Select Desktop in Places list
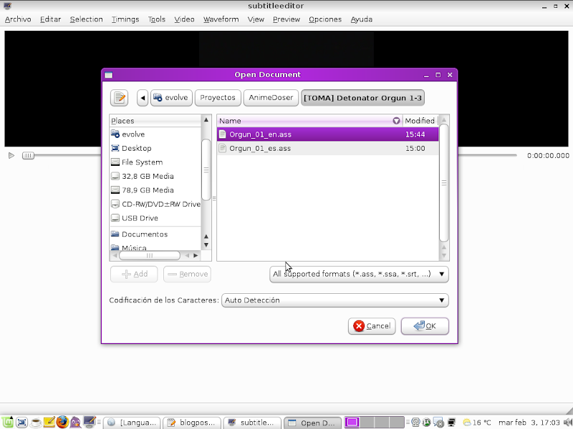Screen dimensions: 573x429 point(155,148)
